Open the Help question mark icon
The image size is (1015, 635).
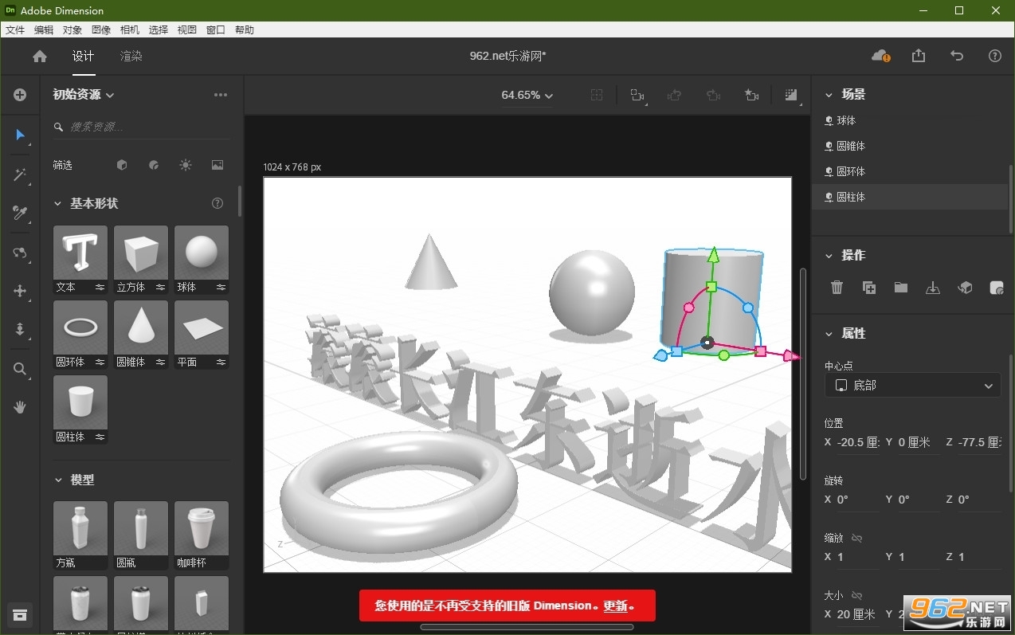(x=994, y=56)
